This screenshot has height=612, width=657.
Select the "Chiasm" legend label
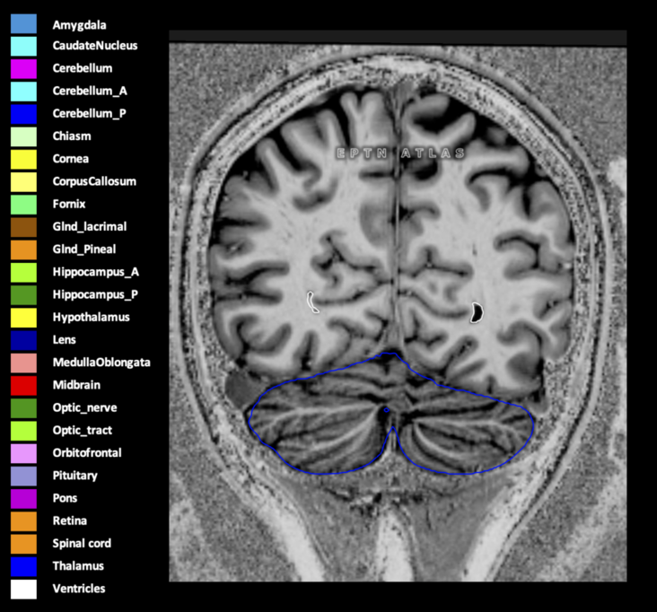click(72, 136)
